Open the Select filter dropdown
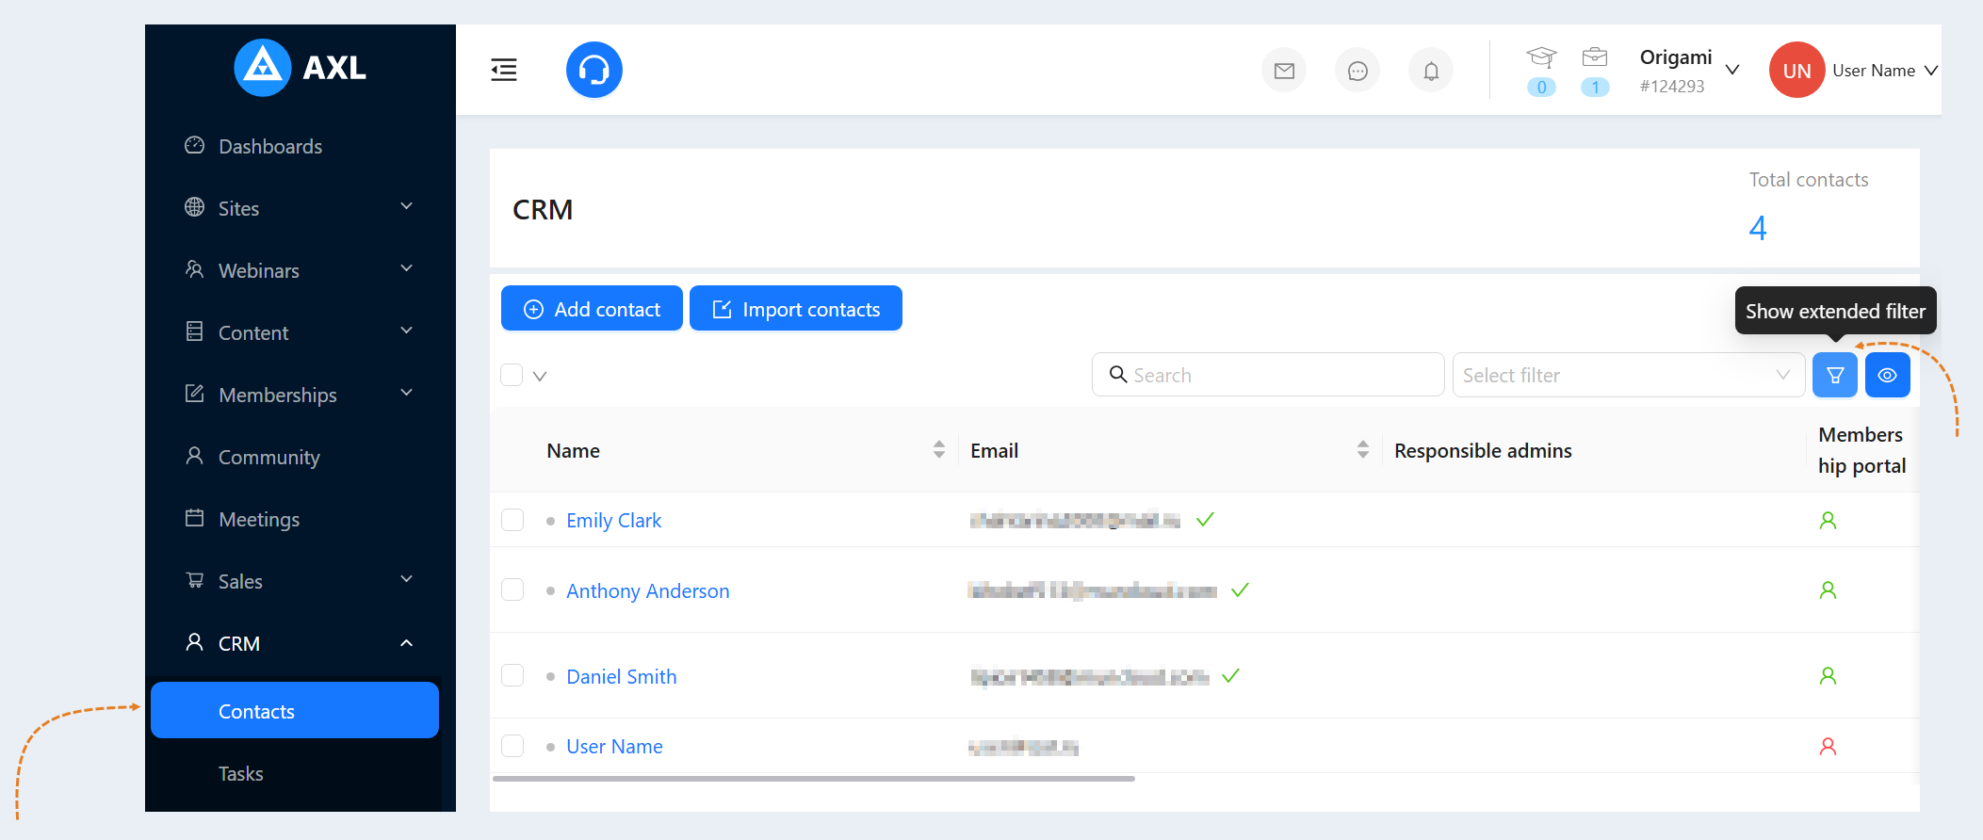 coord(1629,375)
